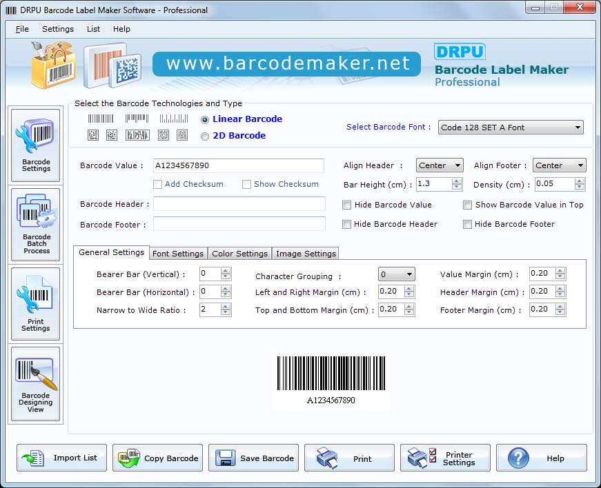Click the www.barcodemaker.net banner text

click(x=288, y=63)
